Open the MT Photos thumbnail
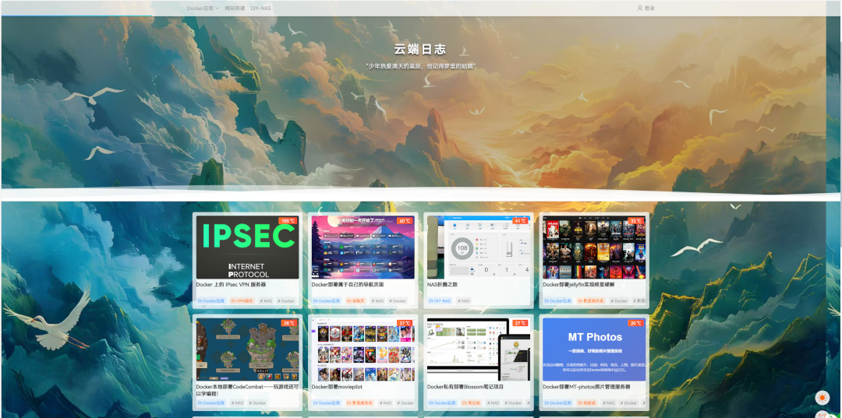842x418 pixels. point(594,350)
